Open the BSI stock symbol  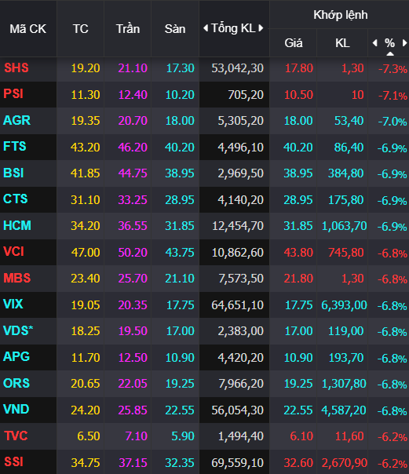pyautogui.click(x=13, y=173)
